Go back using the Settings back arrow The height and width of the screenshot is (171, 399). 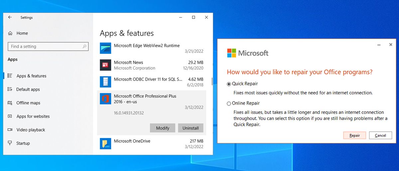(x=10, y=17)
